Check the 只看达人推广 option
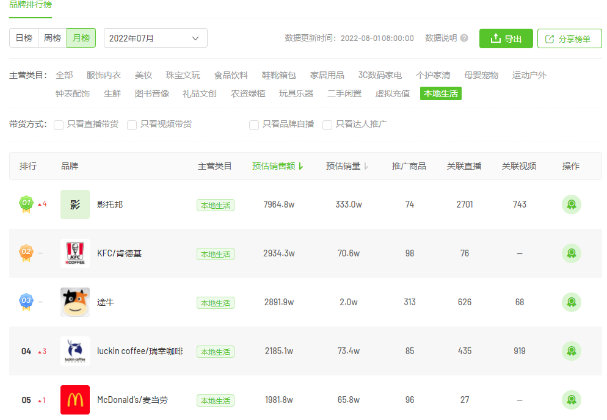Screen dimensions: 607x420 point(327,125)
